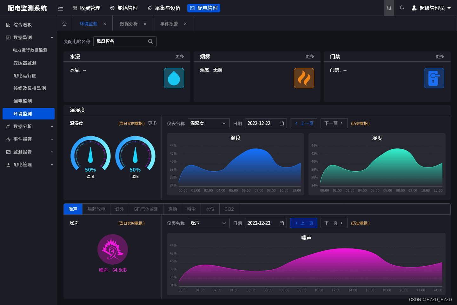The width and height of the screenshot is (457, 305).
Task: Click the user avatar icon next to 超级管理员
Action: 414,8
